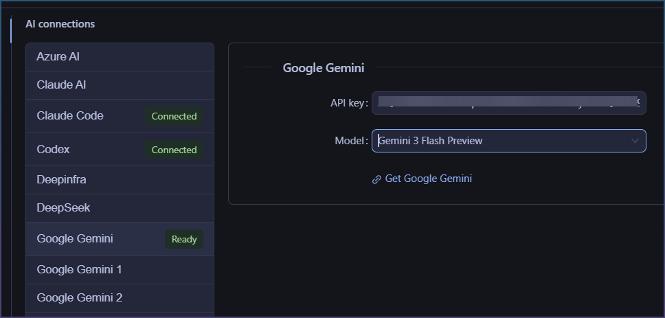Click the API key input field
This screenshot has height=318, width=665.
pos(509,103)
